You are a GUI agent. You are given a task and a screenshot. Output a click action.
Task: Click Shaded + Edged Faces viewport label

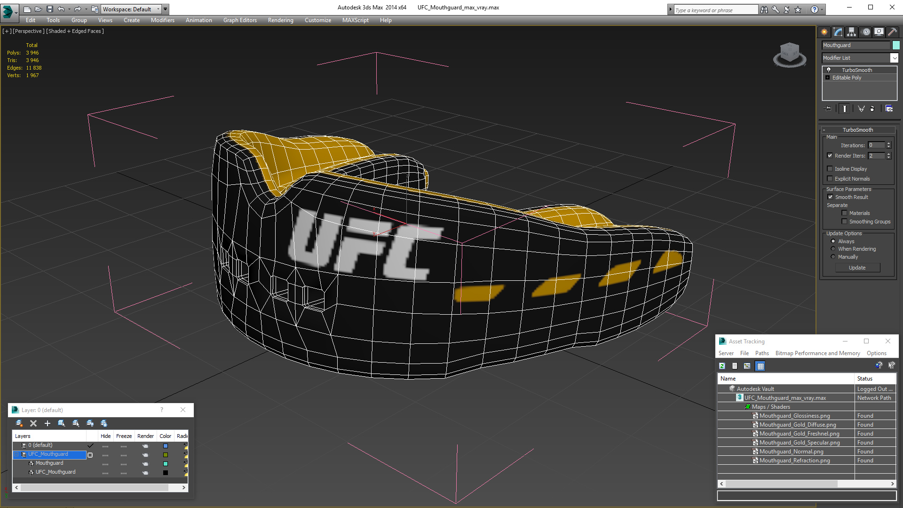[x=75, y=31]
